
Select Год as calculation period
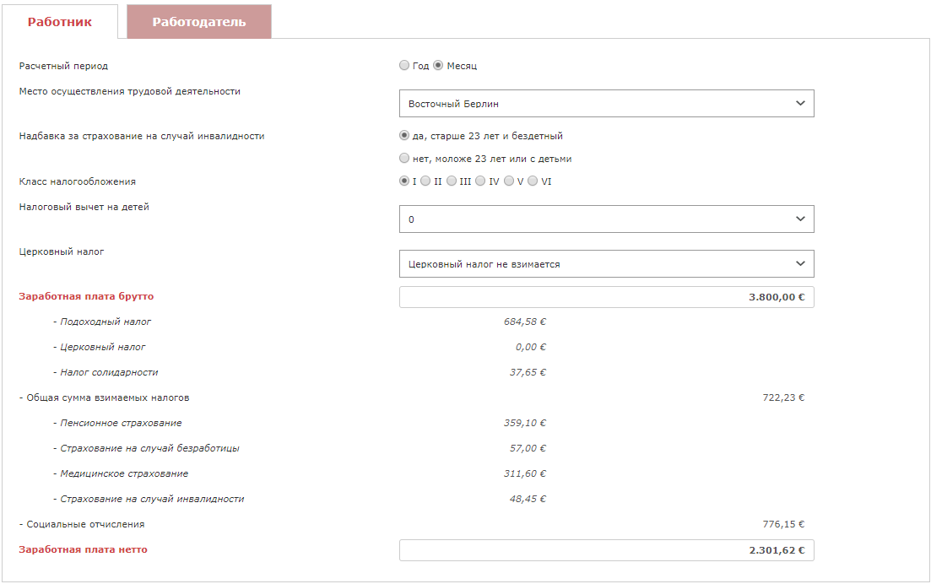click(x=404, y=66)
